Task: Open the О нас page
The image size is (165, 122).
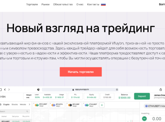Action: coord(80,4)
